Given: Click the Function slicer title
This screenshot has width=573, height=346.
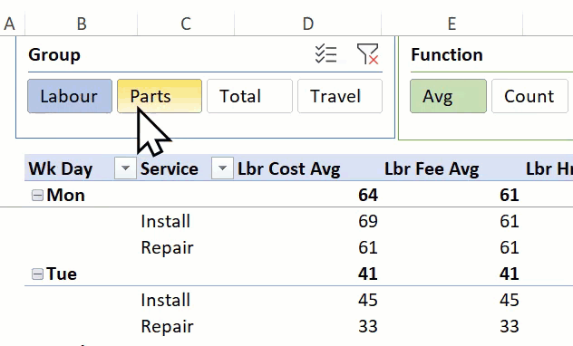Looking at the screenshot, I should point(447,54).
